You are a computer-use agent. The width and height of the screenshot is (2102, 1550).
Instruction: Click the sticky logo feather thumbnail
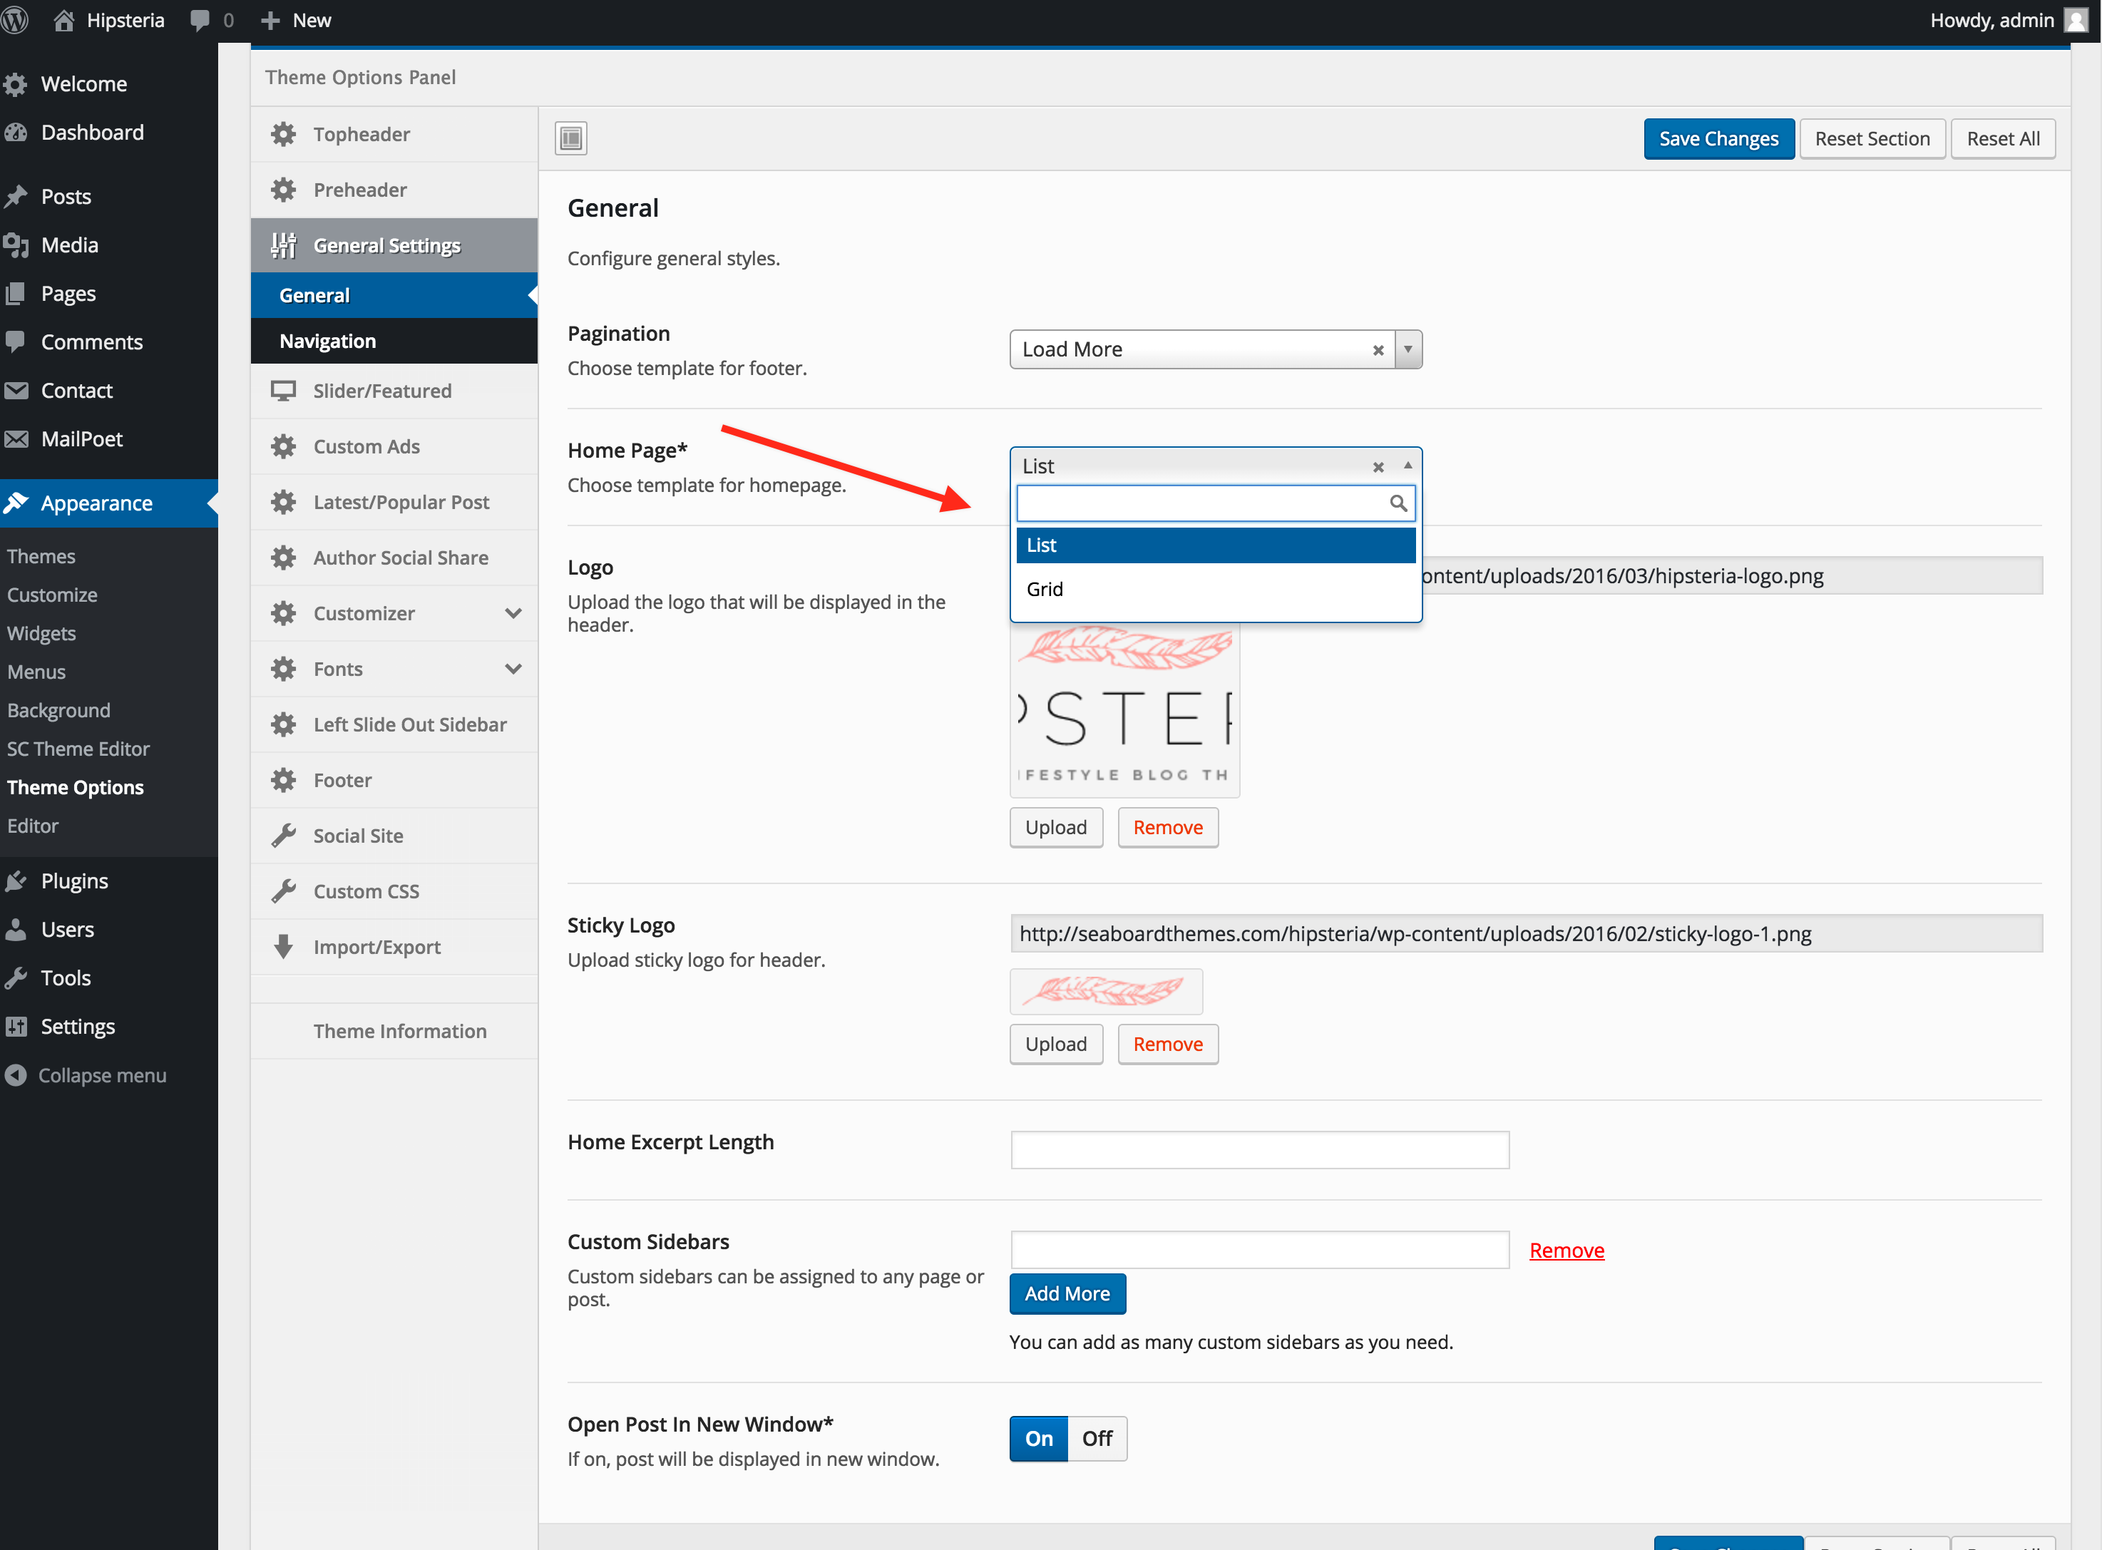(1105, 991)
